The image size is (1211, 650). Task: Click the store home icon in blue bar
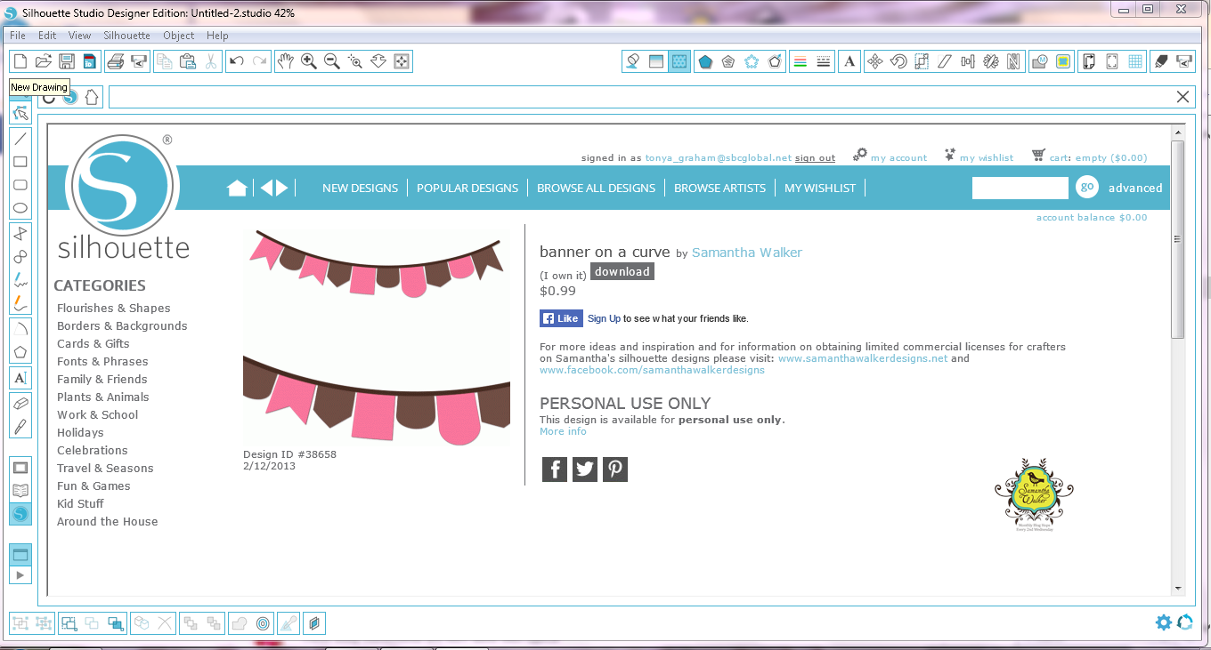click(x=237, y=188)
